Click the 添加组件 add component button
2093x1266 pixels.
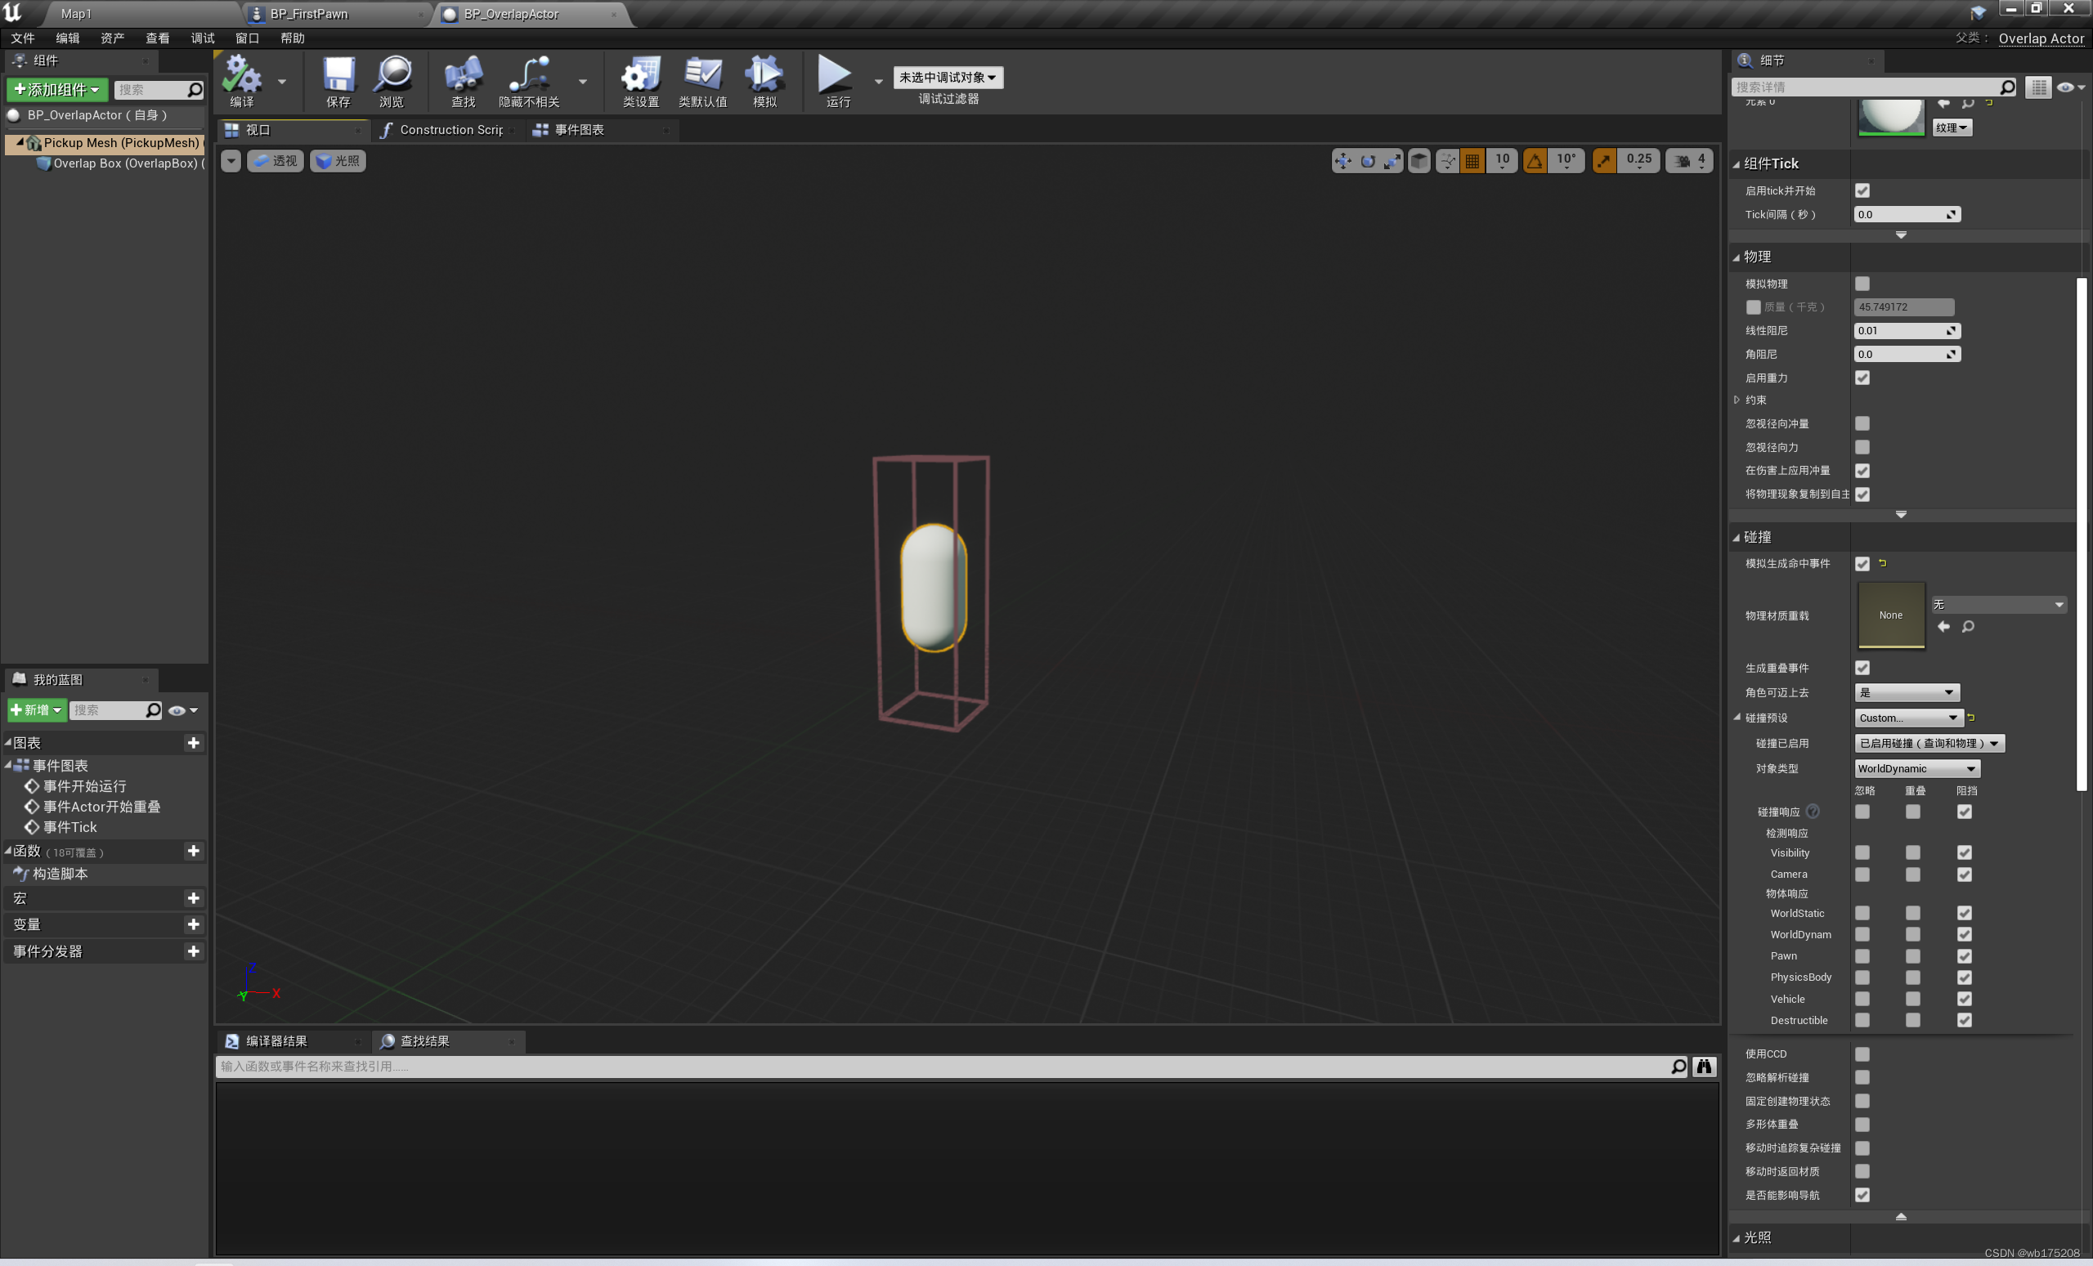click(56, 89)
